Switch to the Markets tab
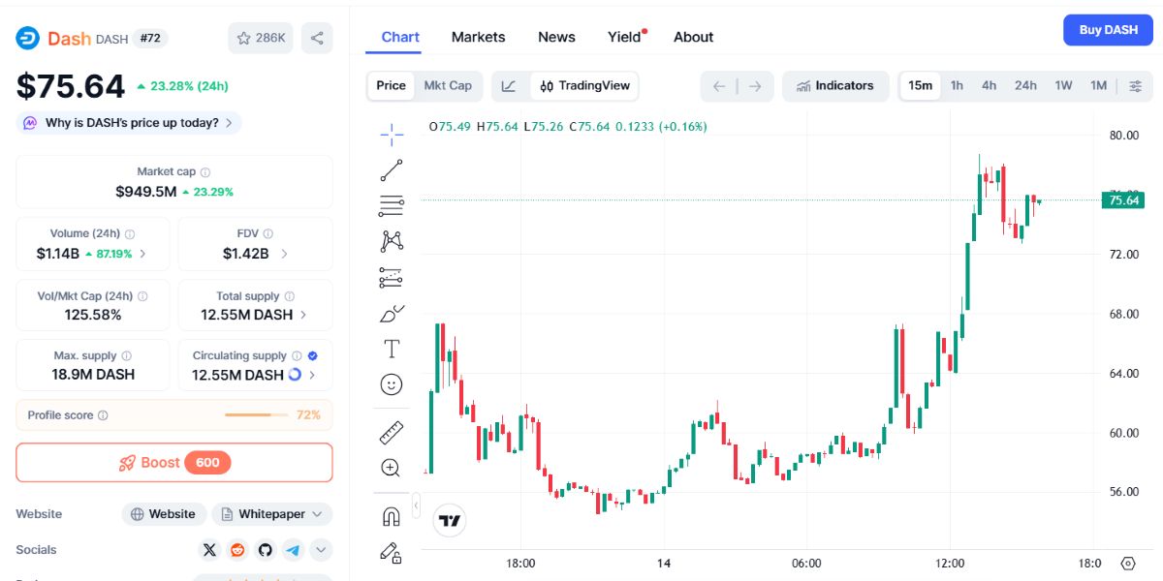1163x581 pixels. tap(478, 37)
